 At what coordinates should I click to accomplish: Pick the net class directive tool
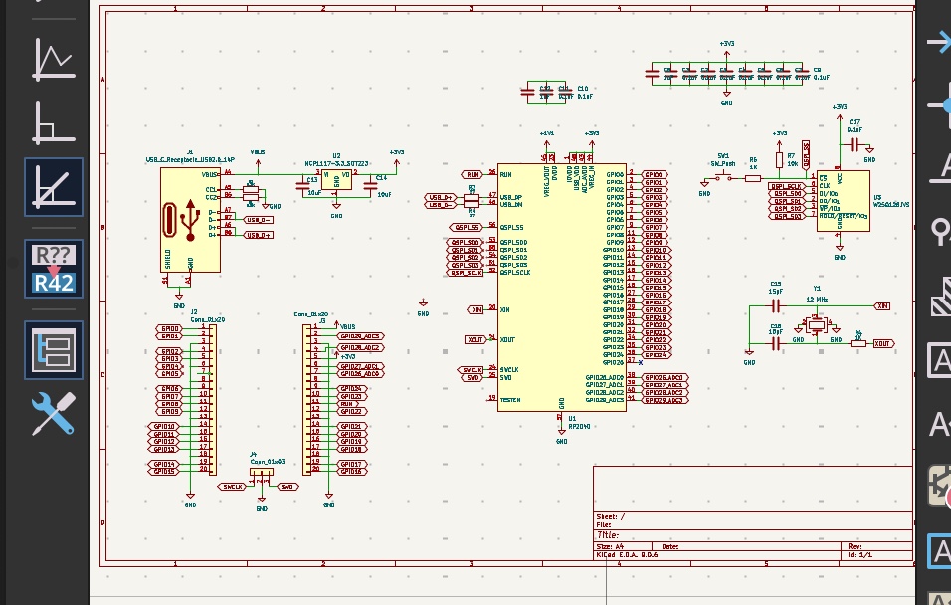(x=938, y=232)
